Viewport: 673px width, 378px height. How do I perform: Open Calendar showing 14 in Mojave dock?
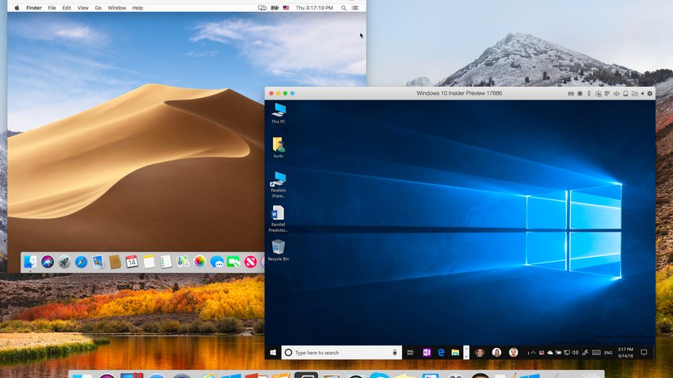131,262
